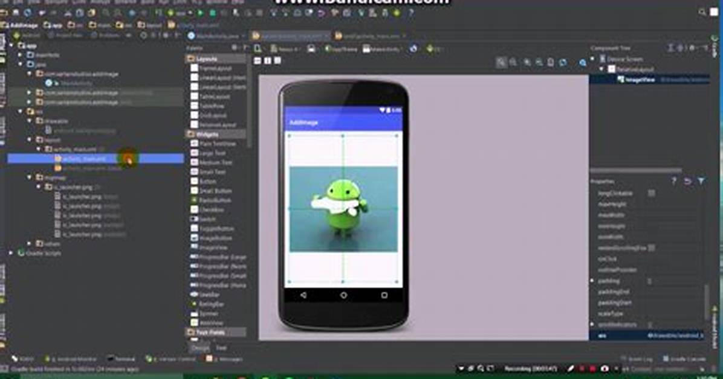Collapse the java folder
Viewport: 723px width, 379px height.
tap(21, 65)
